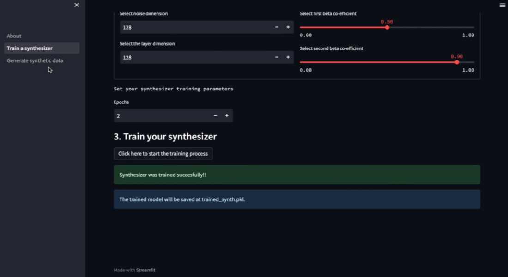Viewport: 508px width, 277px height.
Task: Focus the noise dimension input field
Action: [194, 27]
